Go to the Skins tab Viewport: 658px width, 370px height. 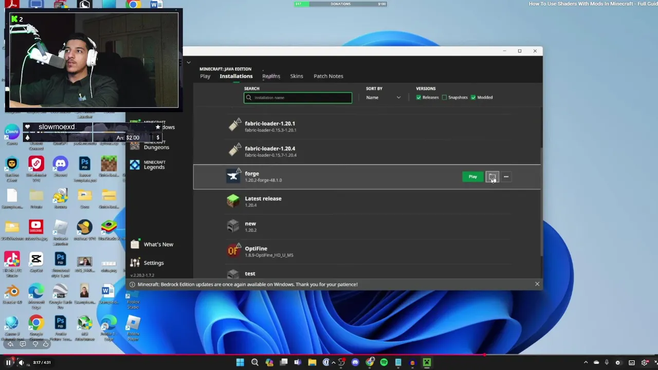tap(297, 76)
